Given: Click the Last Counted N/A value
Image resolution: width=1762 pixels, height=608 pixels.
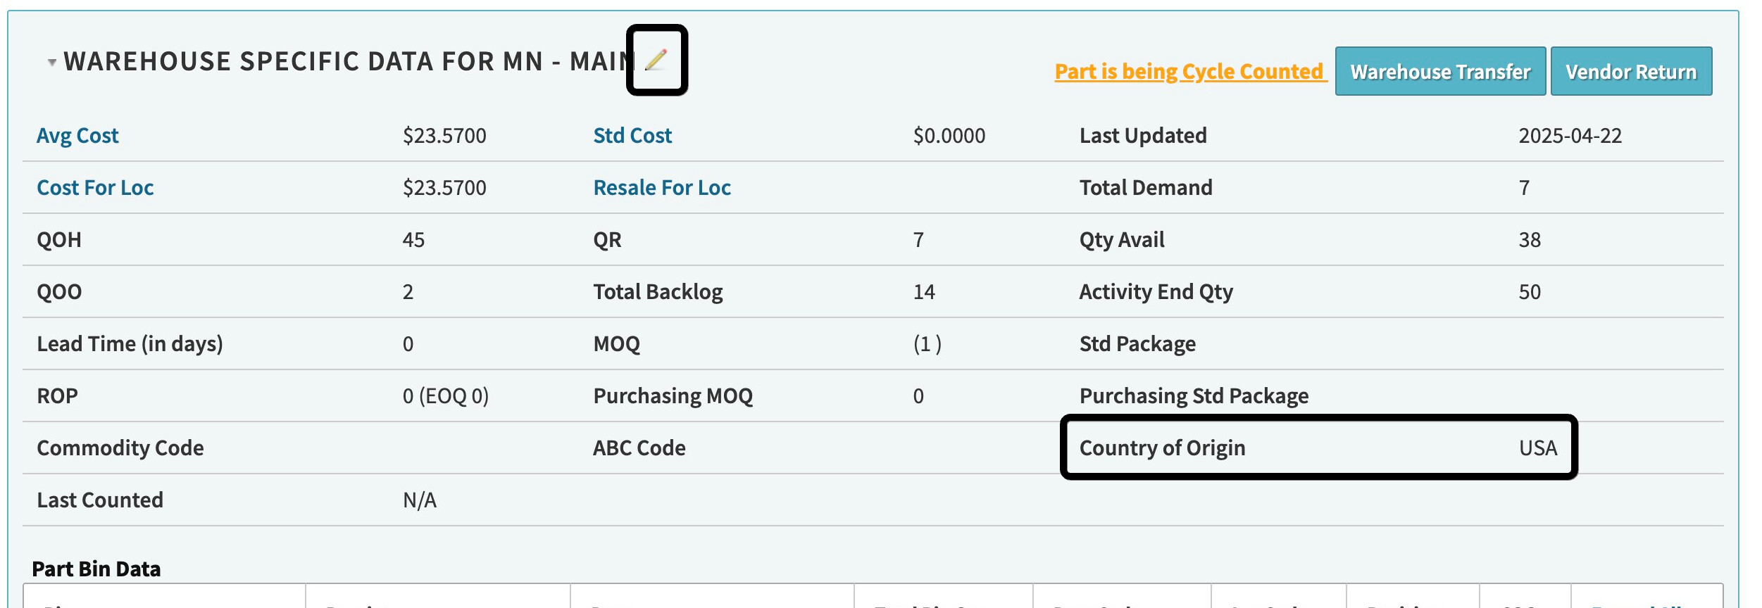Looking at the screenshot, I should [x=420, y=500].
